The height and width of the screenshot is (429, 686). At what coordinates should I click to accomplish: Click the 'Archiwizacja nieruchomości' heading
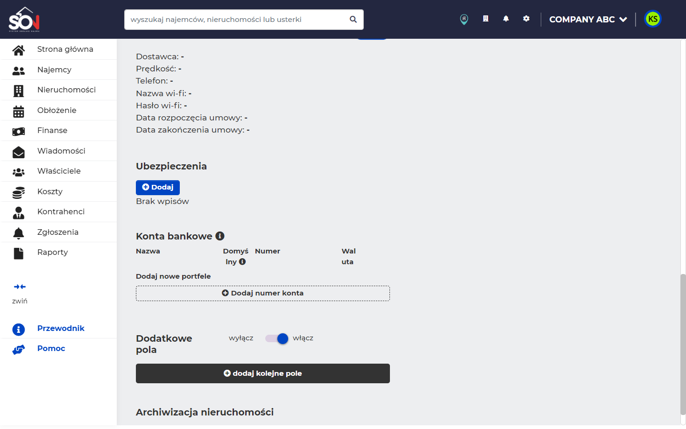(x=205, y=412)
